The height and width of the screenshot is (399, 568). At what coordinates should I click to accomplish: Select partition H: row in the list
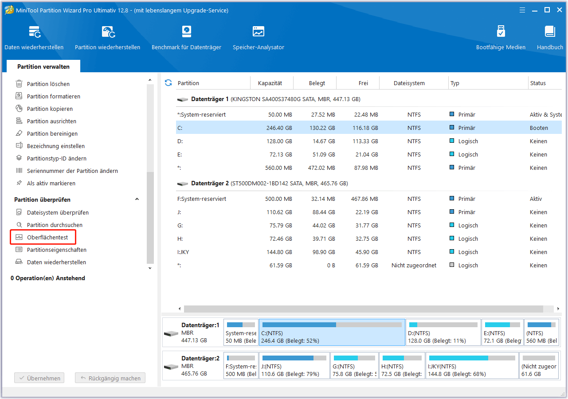point(368,239)
